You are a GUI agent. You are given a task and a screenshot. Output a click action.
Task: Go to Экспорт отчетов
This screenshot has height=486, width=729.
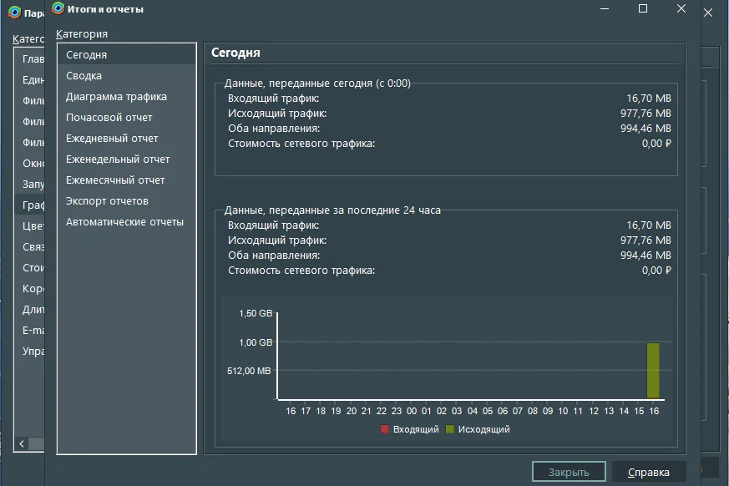click(107, 201)
